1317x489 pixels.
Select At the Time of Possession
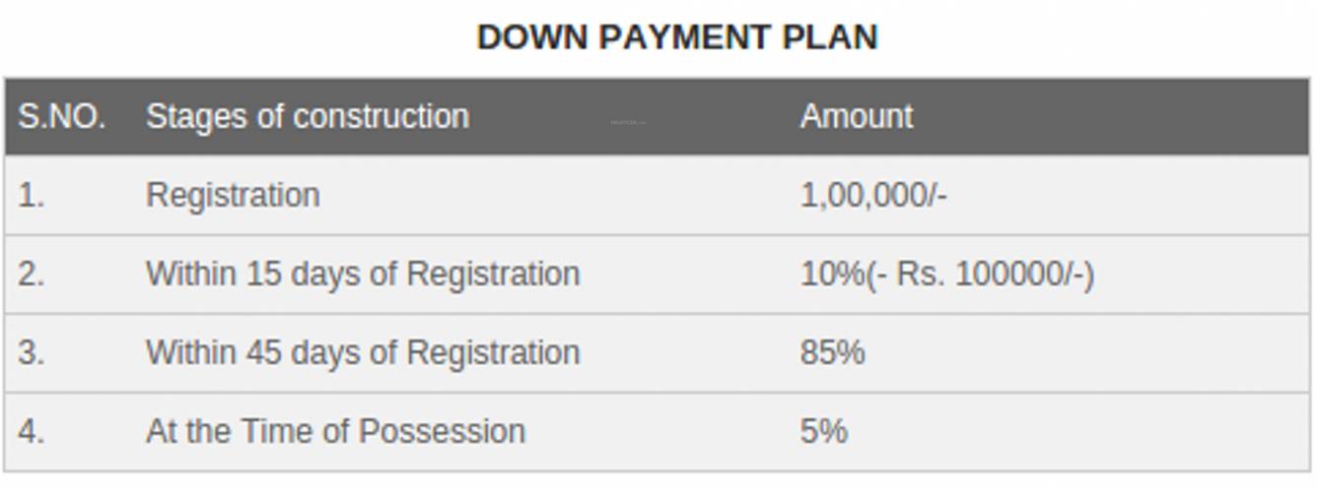tap(335, 431)
